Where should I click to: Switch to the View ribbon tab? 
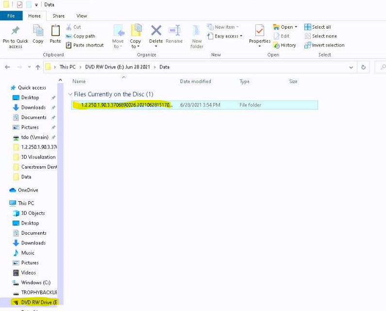pos(82,16)
